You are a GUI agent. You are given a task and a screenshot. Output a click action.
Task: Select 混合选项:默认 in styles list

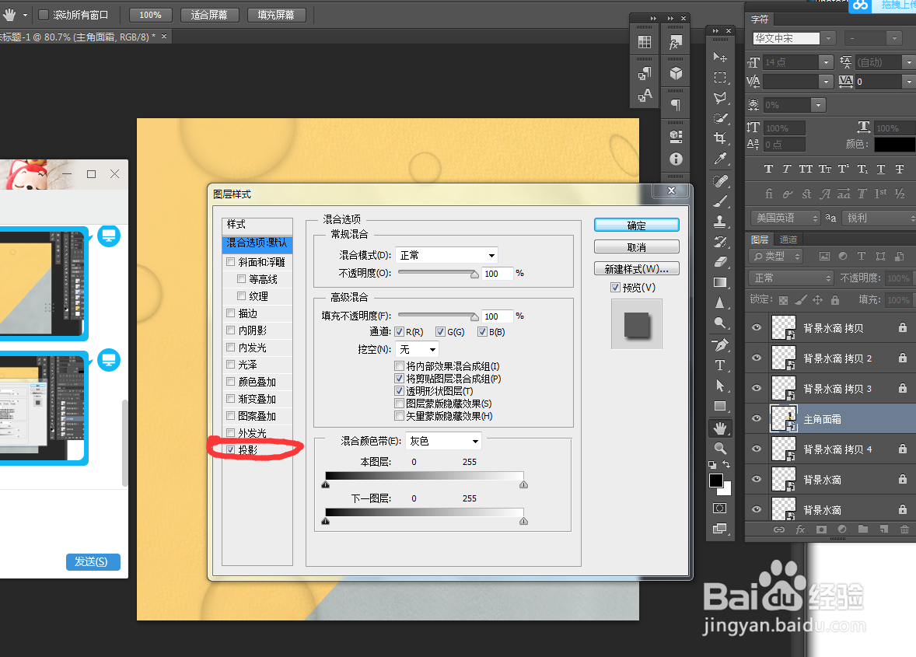pyautogui.click(x=257, y=243)
